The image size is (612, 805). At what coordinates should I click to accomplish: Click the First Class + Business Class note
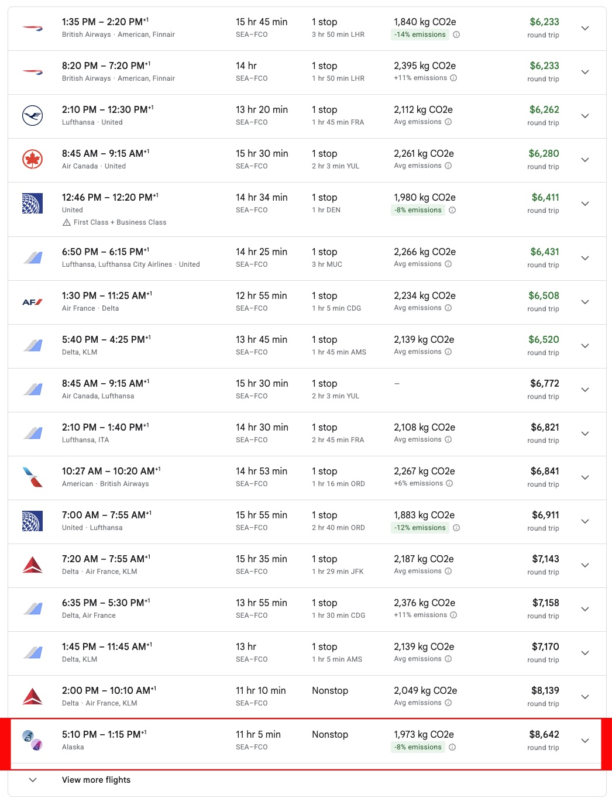120,222
